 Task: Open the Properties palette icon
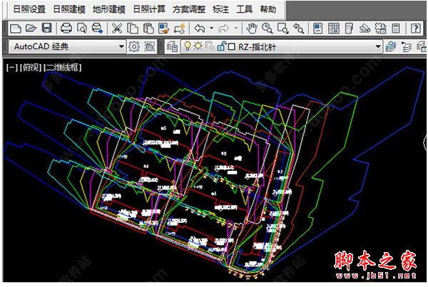(x=318, y=28)
